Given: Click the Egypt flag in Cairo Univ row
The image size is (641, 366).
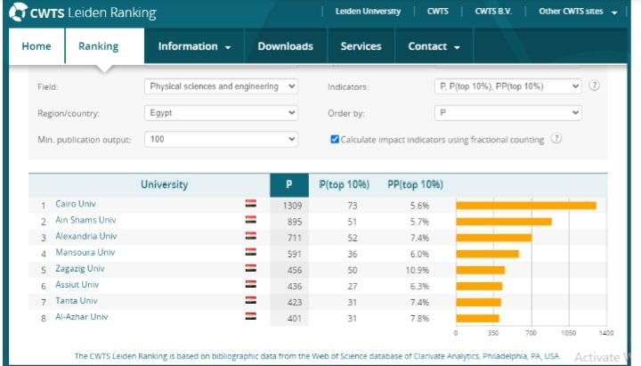Looking at the screenshot, I should [250, 203].
